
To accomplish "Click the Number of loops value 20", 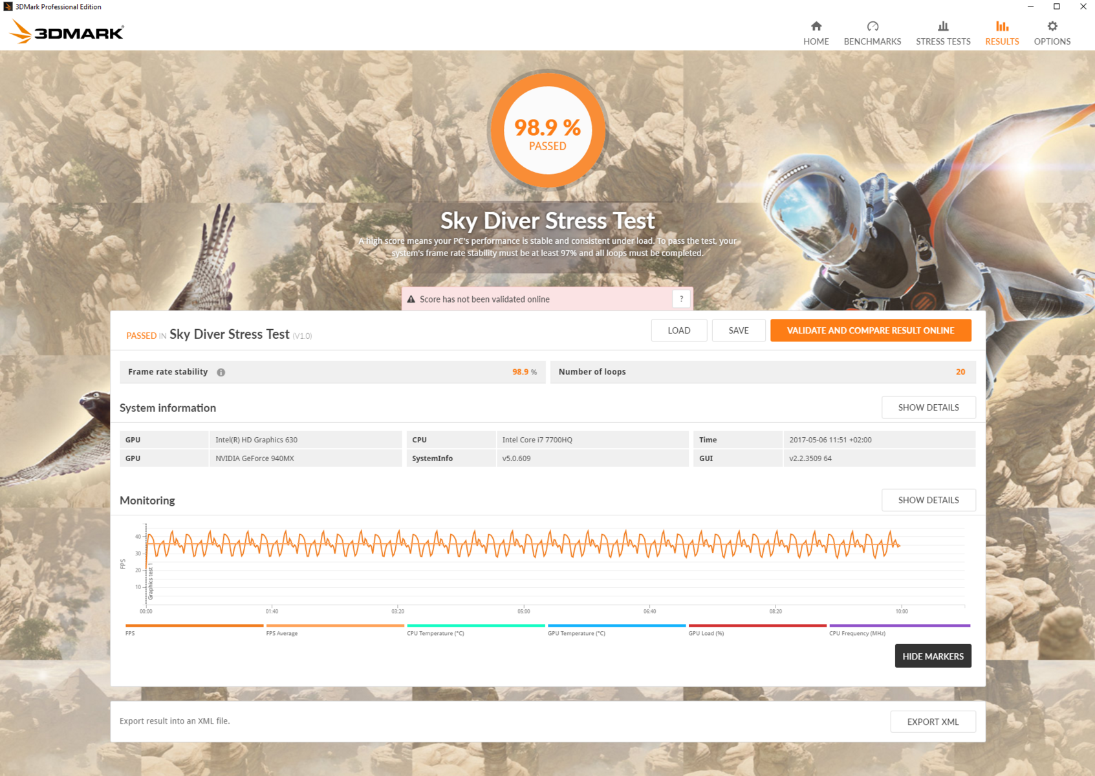I will [x=960, y=372].
